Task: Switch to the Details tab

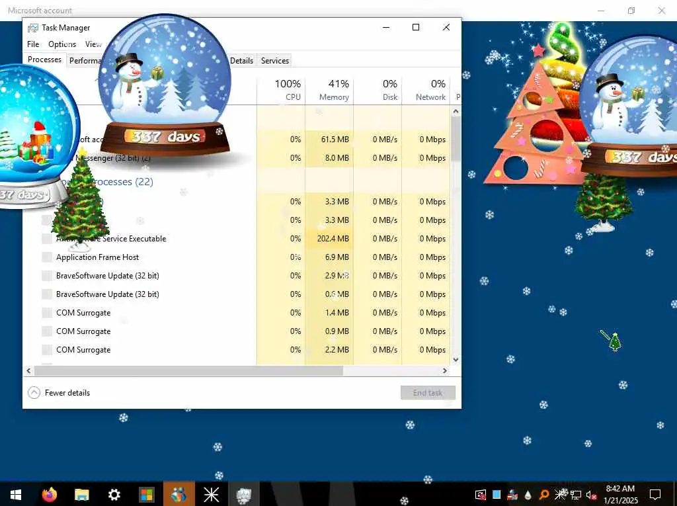Action: pos(241,61)
